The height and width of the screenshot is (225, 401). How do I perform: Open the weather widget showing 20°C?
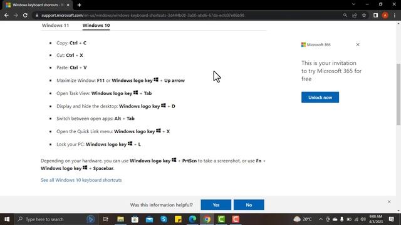coord(303,219)
